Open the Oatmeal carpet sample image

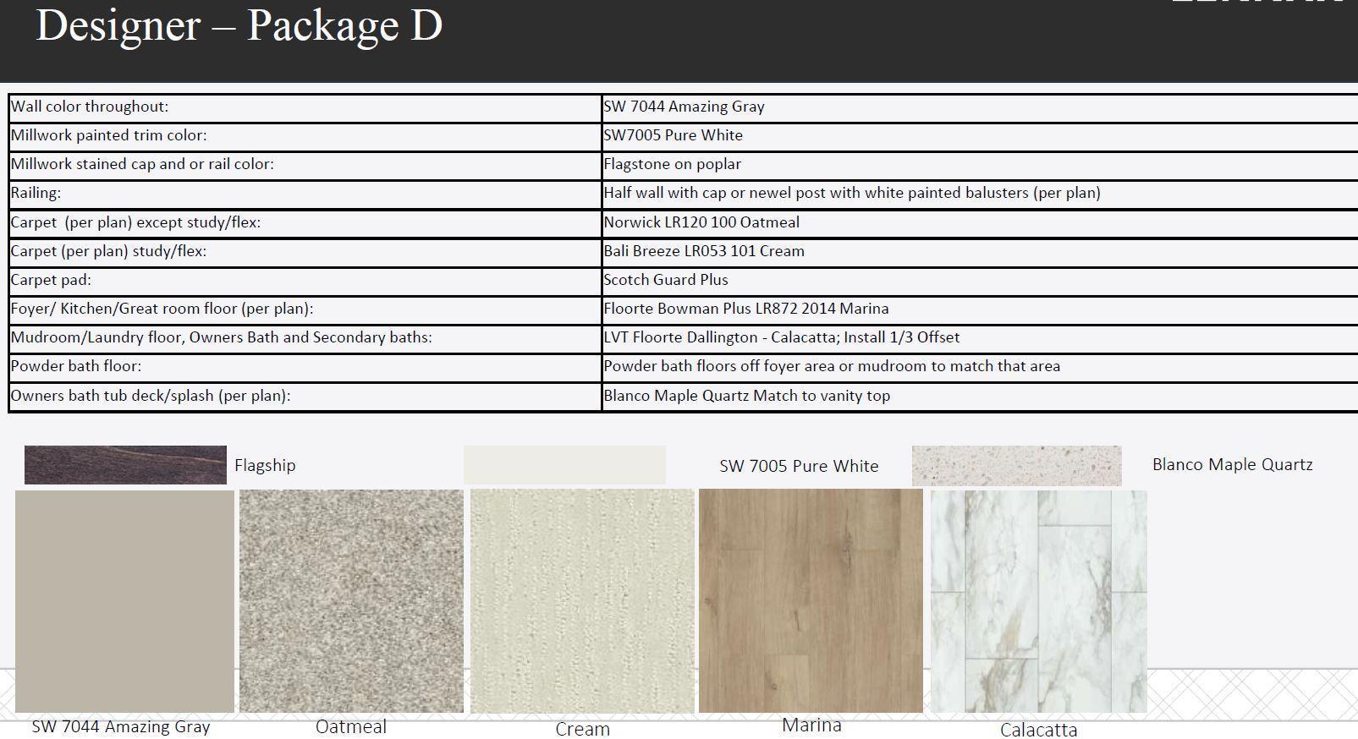[351, 601]
